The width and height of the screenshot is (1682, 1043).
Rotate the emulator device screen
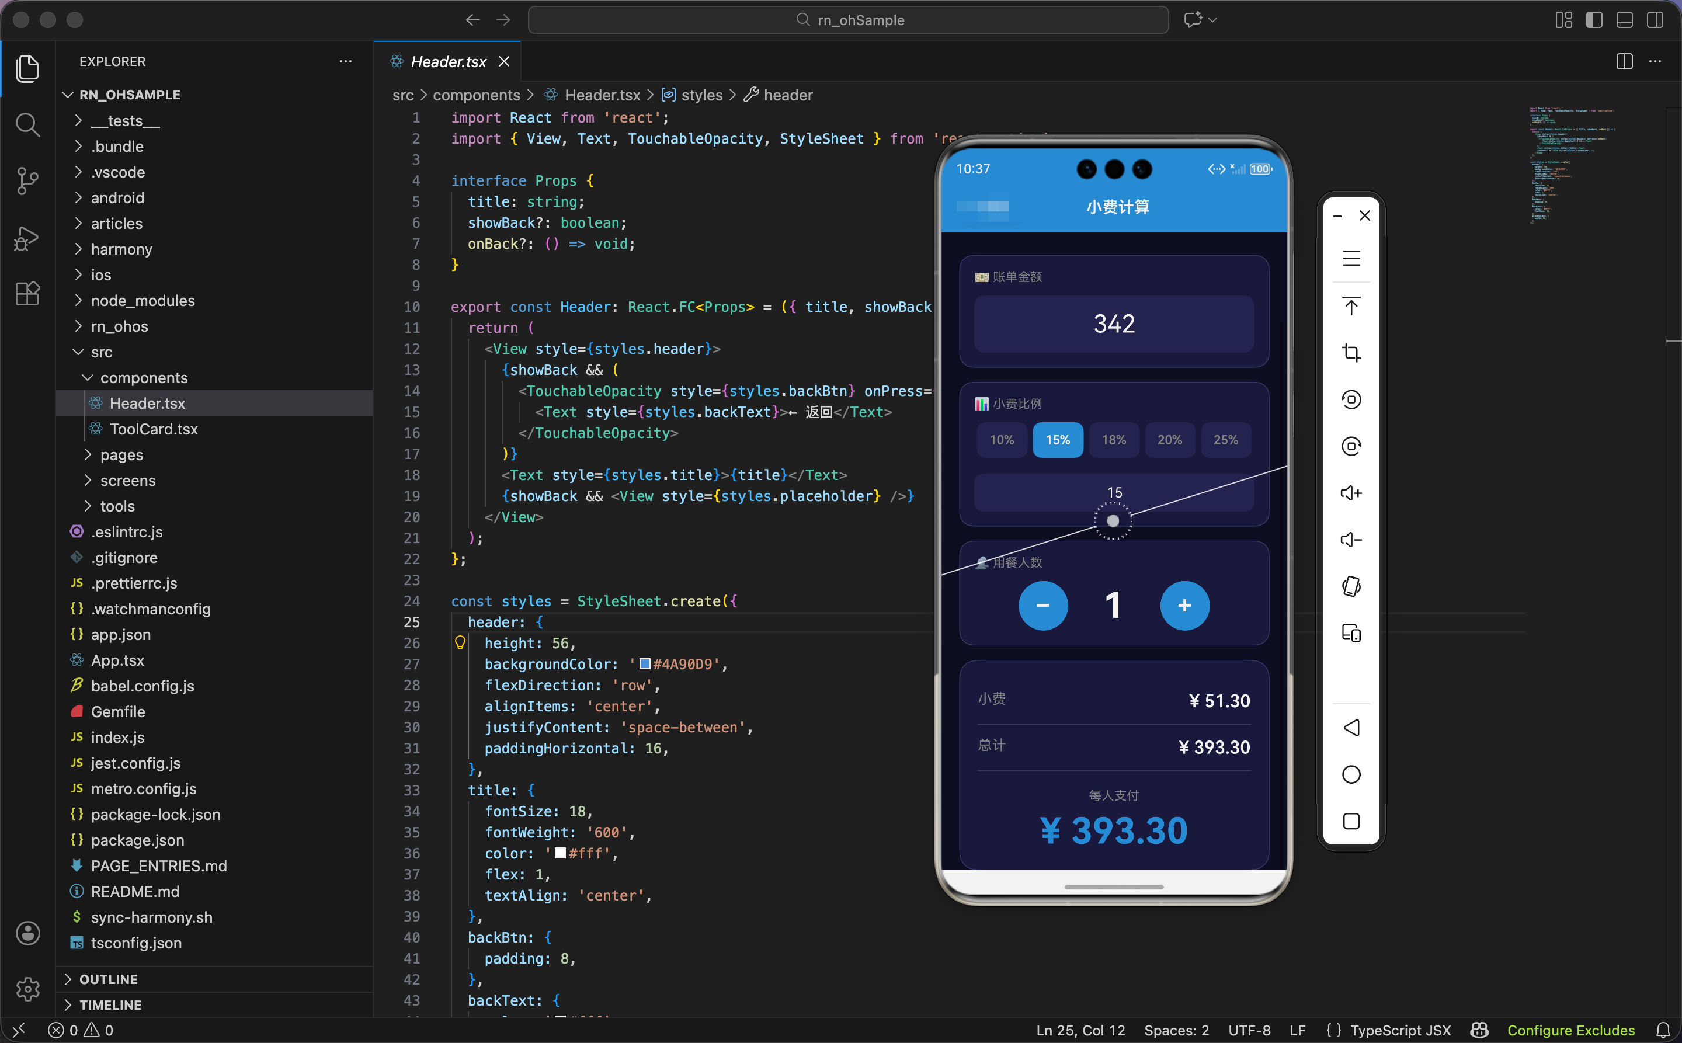click(1351, 586)
